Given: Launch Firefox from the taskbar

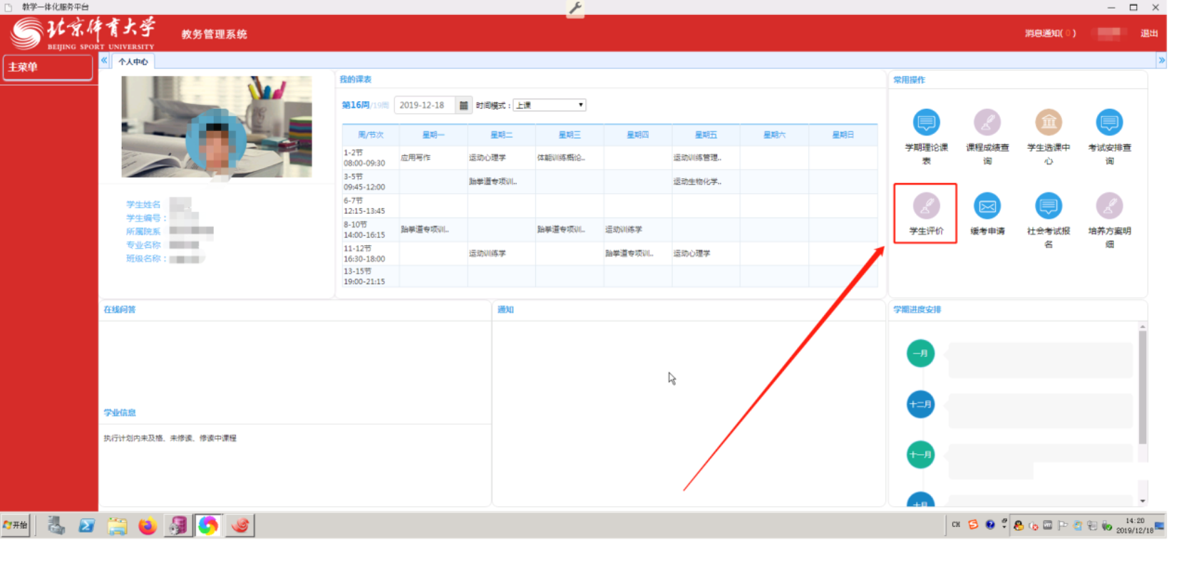Looking at the screenshot, I should tap(148, 526).
